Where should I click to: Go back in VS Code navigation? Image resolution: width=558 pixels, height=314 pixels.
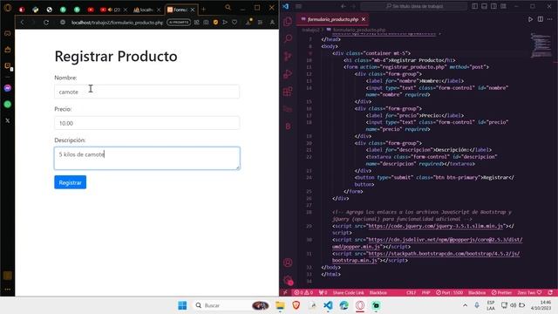343,6
